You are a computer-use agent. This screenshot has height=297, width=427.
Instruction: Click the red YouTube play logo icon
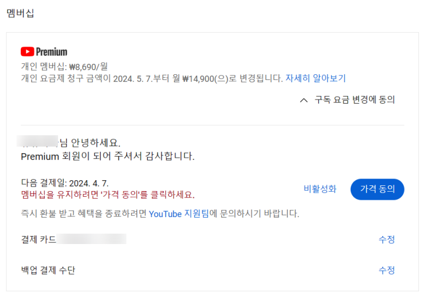click(x=27, y=52)
